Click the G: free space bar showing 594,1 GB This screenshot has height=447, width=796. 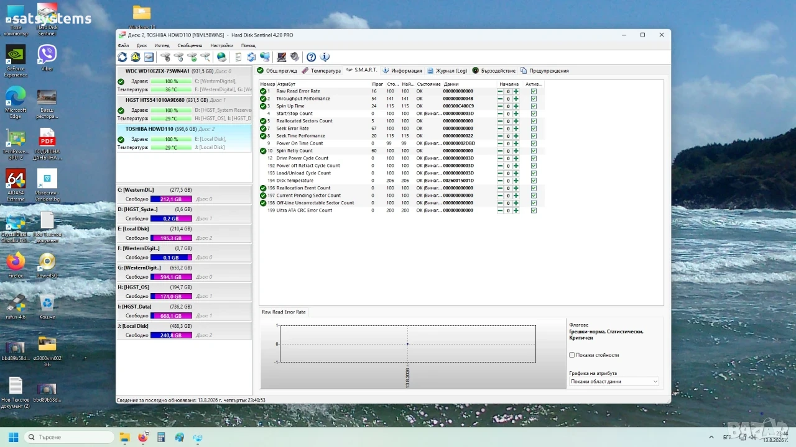[x=171, y=277]
